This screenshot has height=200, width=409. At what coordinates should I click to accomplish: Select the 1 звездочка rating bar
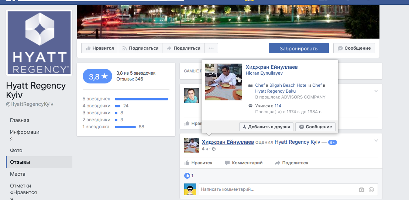(125, 127)
